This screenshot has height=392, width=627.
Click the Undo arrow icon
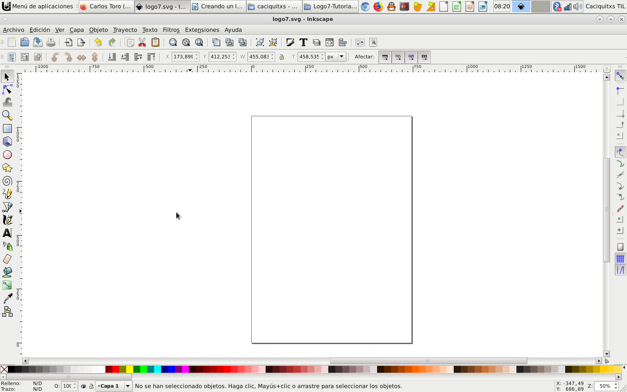click(98, 42)
